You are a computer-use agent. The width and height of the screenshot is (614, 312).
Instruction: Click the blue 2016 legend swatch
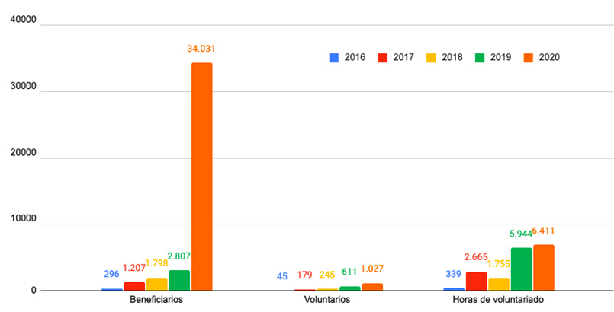[334, 57]
